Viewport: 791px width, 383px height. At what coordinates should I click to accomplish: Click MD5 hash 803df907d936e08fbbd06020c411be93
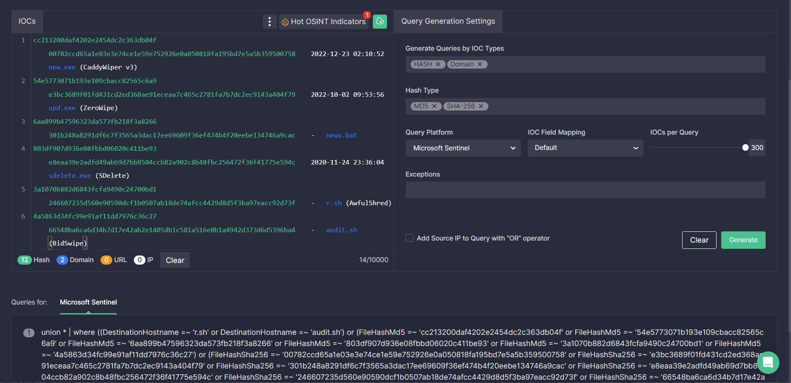pyautogui.click(x=95, y=149)
